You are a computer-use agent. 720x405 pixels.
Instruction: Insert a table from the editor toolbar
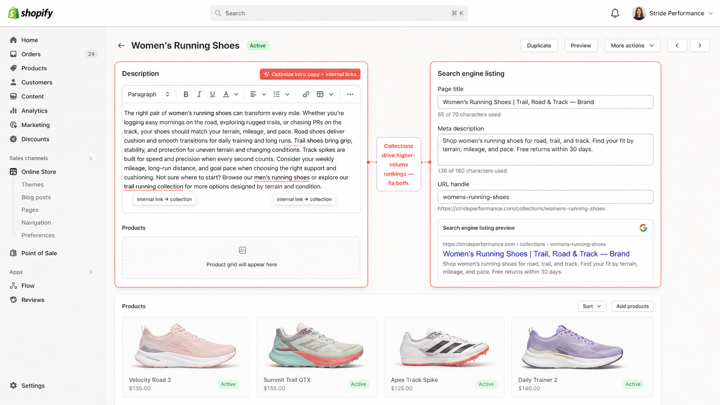tap(321, 94)
